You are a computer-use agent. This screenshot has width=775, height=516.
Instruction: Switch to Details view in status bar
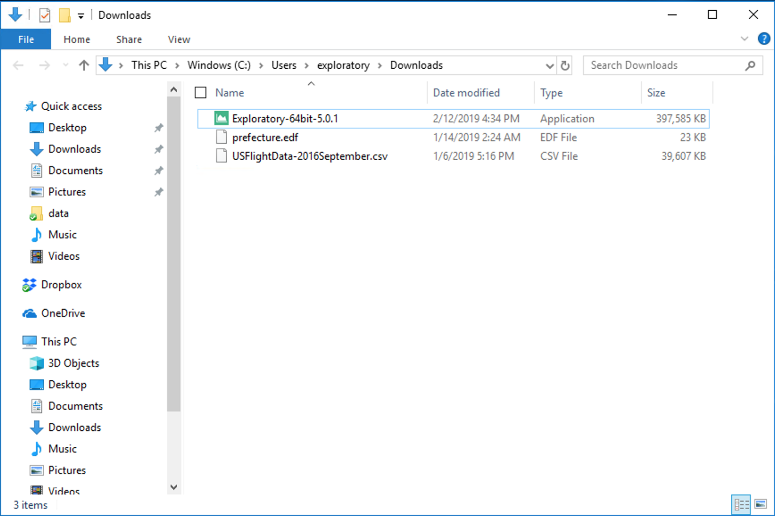point(741,505)
